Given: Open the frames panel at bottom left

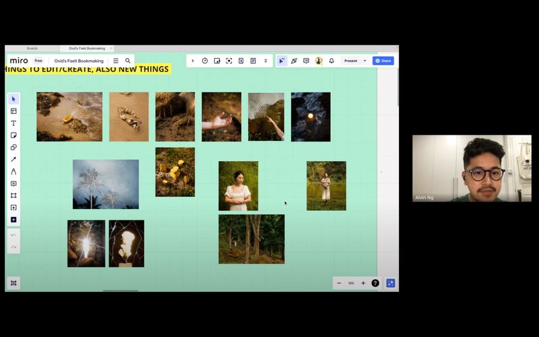Looking at the screenshot, I should point(13,283).
